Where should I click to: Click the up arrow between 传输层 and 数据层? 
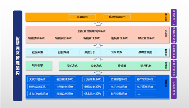[x=99, y=59]
